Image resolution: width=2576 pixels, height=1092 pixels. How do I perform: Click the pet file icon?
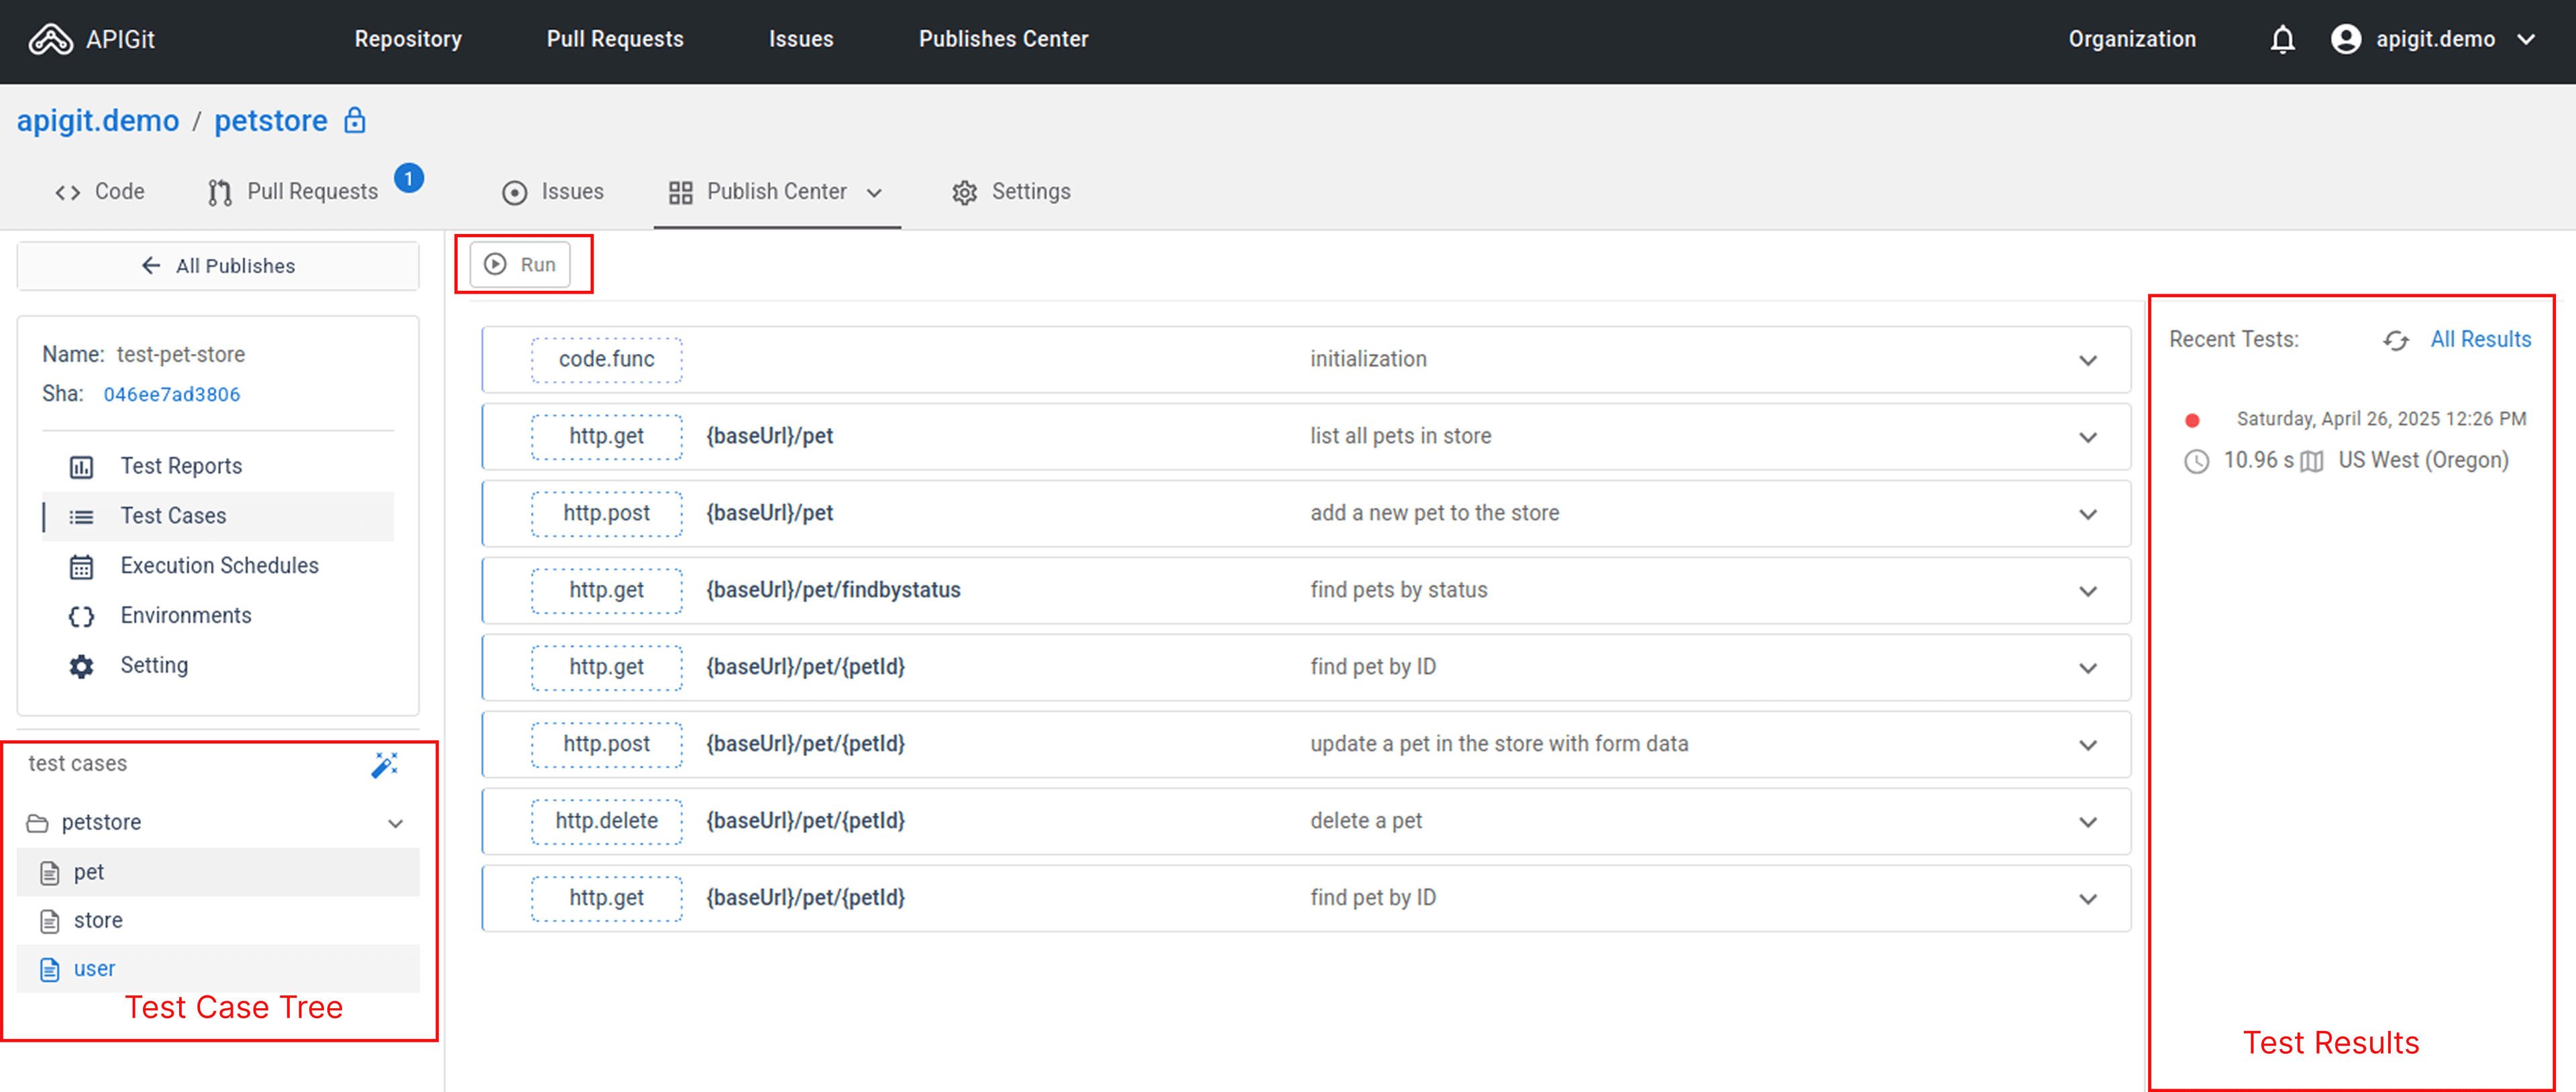coord(49,873)
